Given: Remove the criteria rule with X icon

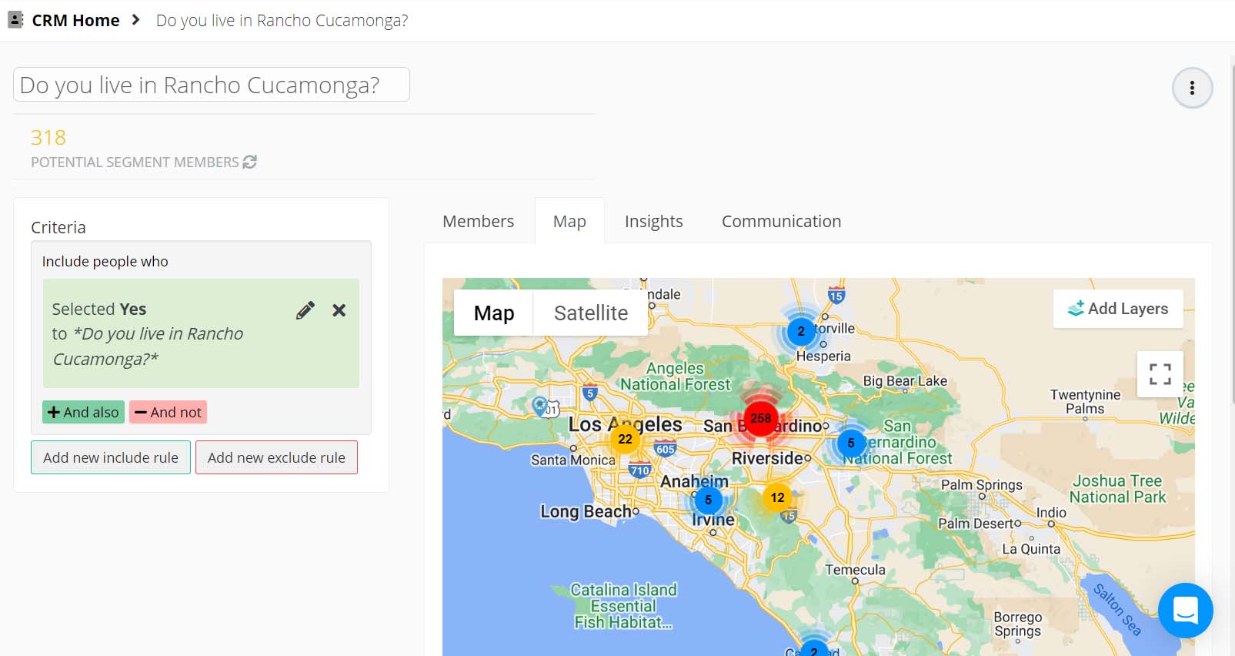Looking at the screenshot, I should tap(339, 310).
